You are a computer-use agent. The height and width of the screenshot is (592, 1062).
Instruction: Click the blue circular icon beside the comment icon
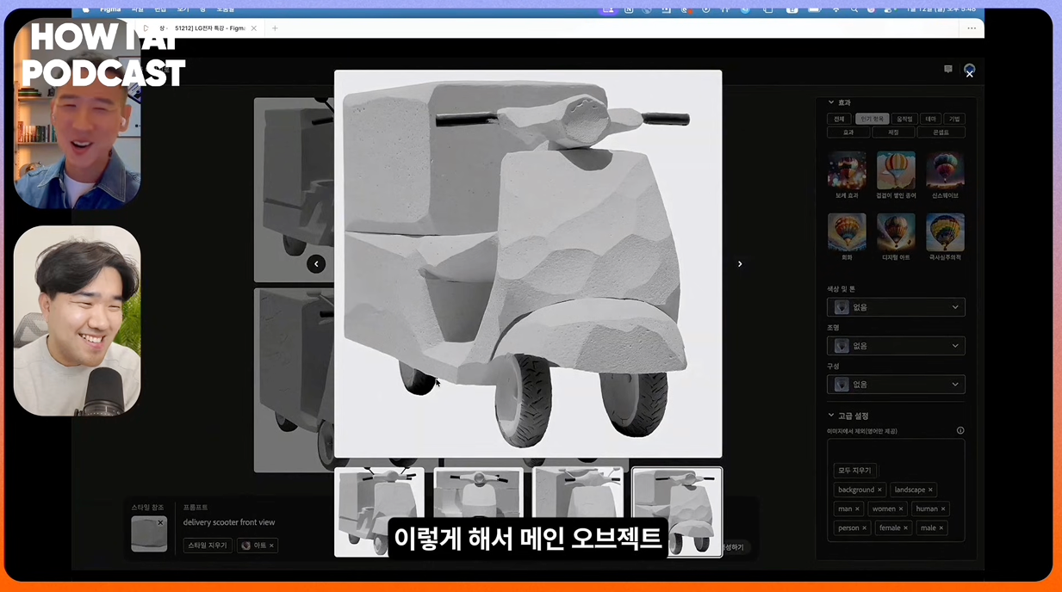pos(970,69)
